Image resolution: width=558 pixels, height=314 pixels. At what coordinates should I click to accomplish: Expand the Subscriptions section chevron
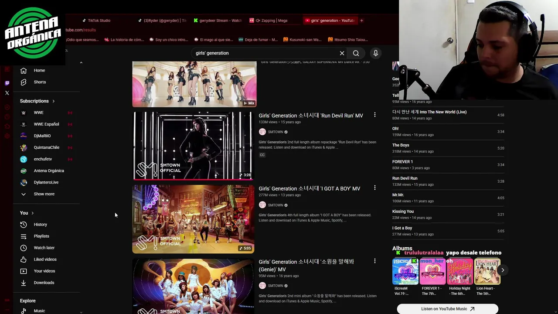coord(54,101)
